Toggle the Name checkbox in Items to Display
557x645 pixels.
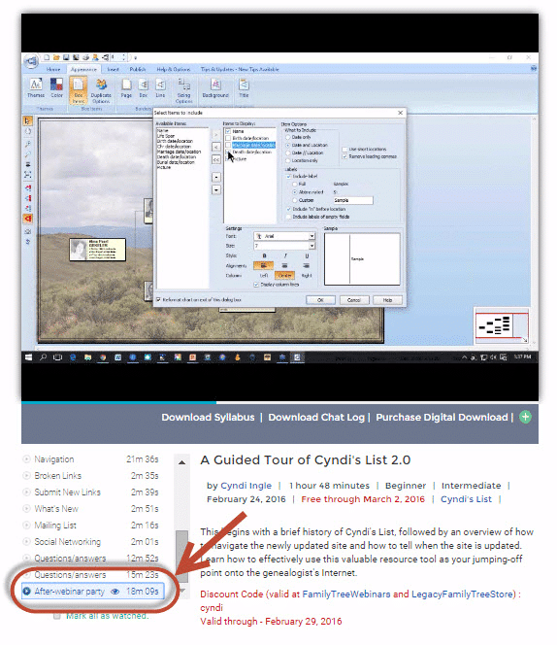(228, 131)
